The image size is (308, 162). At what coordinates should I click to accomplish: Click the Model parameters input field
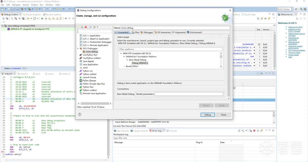pos(189,94)
